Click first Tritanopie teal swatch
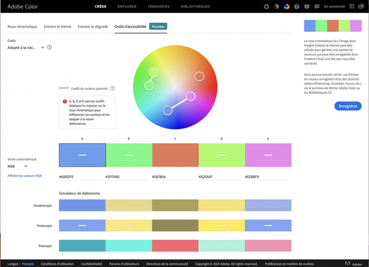 [x=82, y=245]
